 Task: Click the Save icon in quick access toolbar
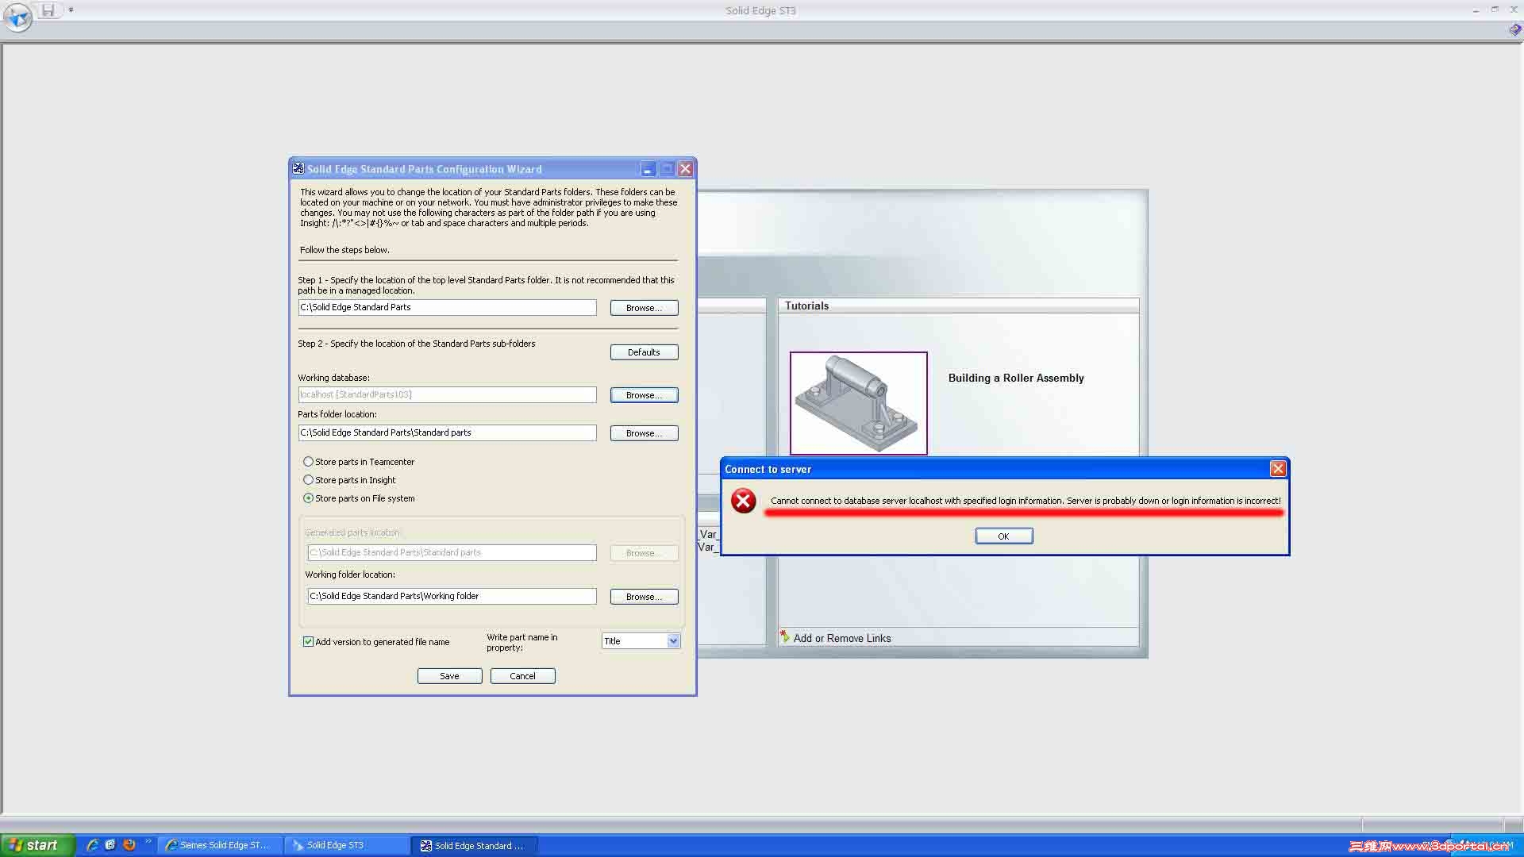point(48,10)
